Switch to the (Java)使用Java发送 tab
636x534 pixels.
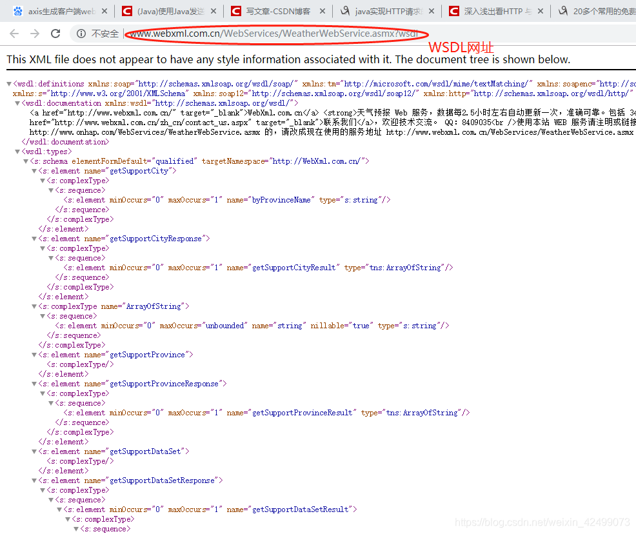click(x=171, y=12)
